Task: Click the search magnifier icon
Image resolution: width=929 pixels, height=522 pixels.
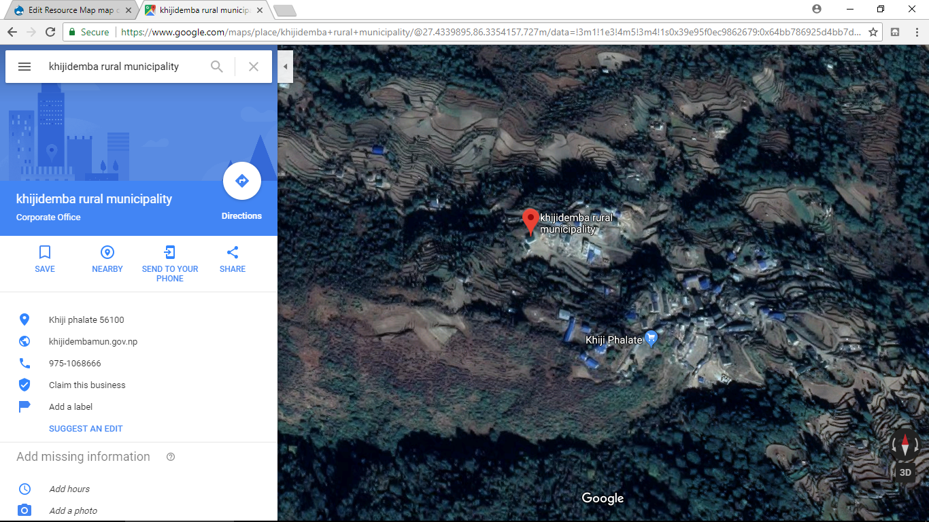Action: [216, 67]
